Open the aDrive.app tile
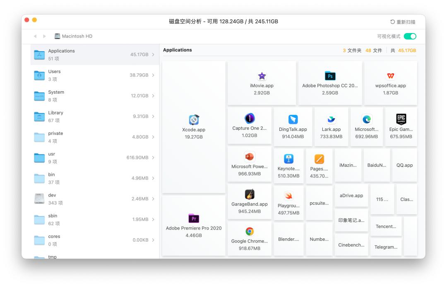447x287 pixels. coord(351,195)
